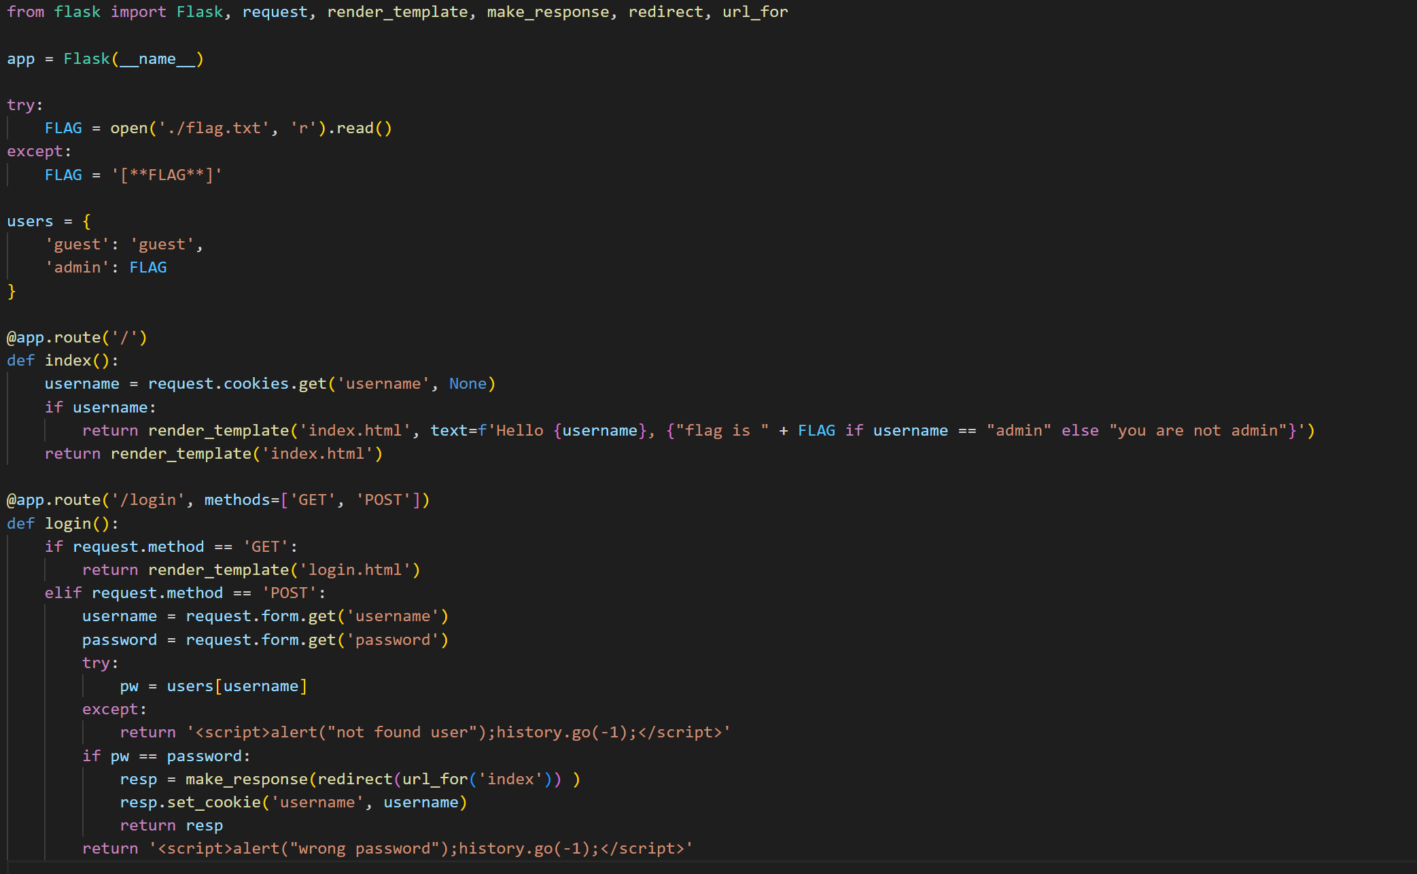Click the "wrong password" alert message
The height and width of the screenshot is (874, 1417).
[x=364, y=849]
